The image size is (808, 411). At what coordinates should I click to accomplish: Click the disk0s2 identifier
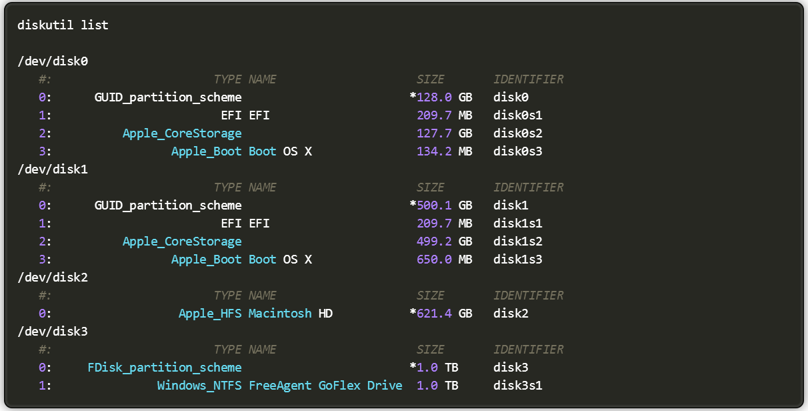coord(517,133)
